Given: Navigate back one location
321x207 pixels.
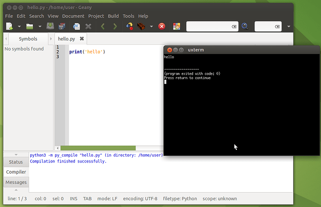Looking at the screenshot, I should pyautogui.click(x=103, y=26).
